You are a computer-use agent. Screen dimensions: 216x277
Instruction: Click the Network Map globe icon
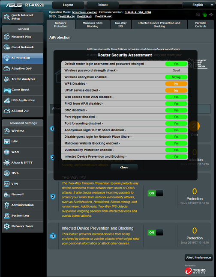pos(7,37)
